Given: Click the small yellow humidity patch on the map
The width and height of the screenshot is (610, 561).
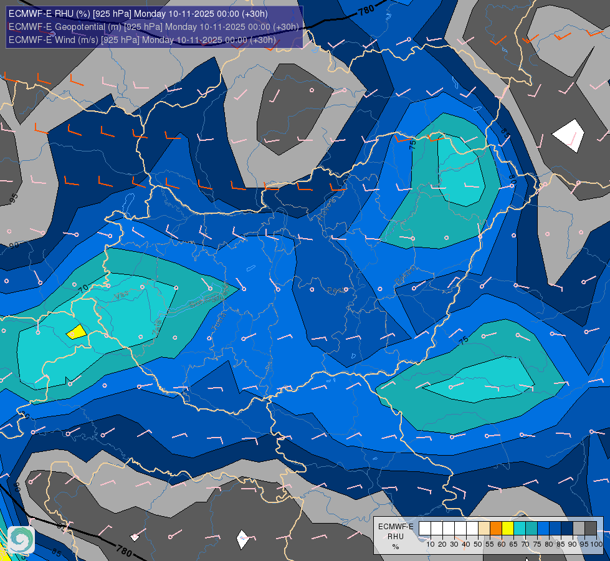Looking at the screenshot, I should (77, 332).
